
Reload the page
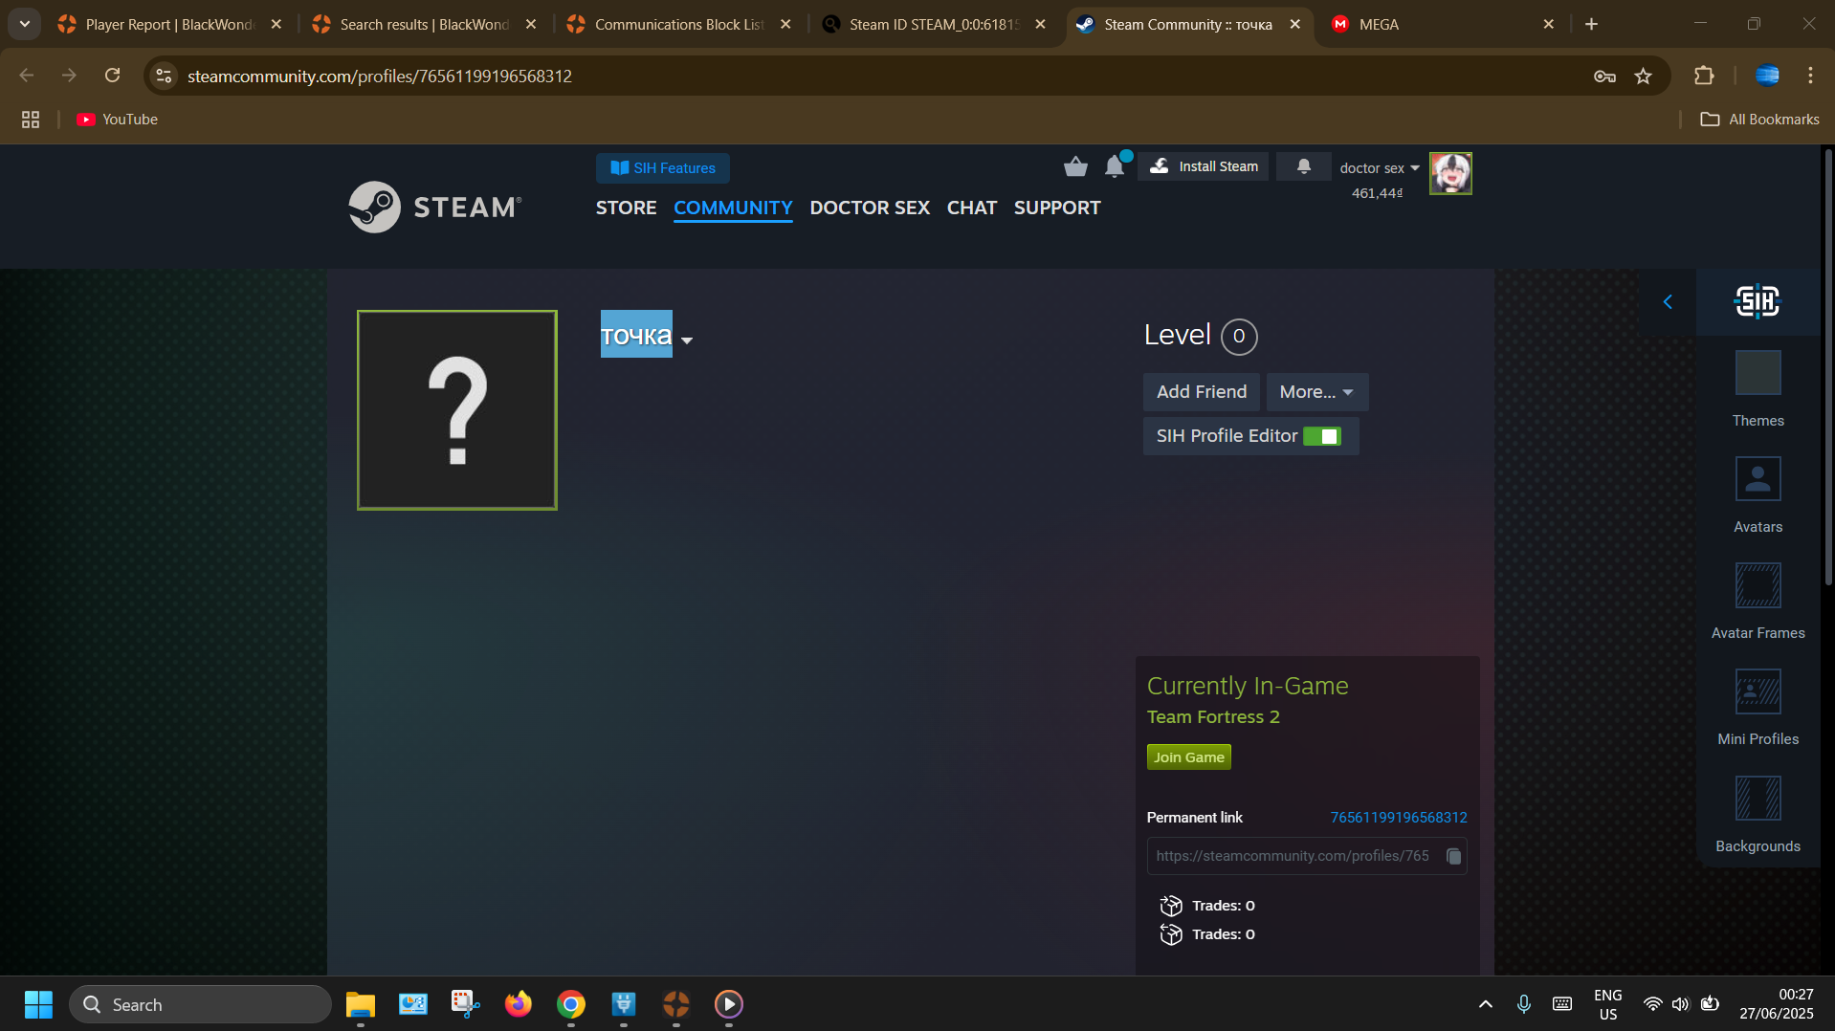[x=113, y=76]
